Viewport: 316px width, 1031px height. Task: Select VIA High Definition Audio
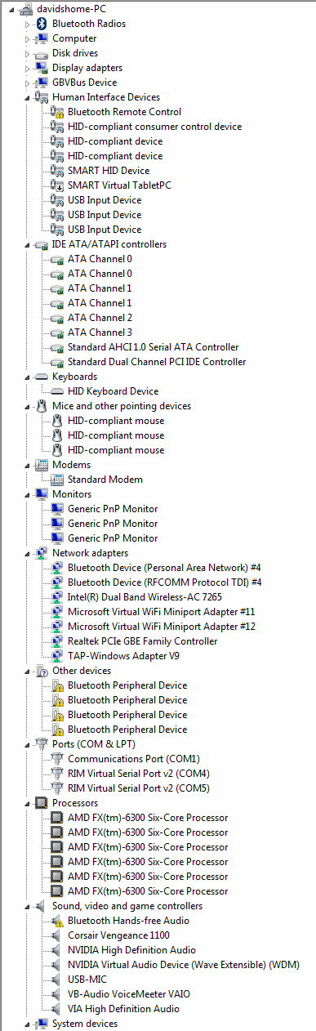coord(123,1009)
